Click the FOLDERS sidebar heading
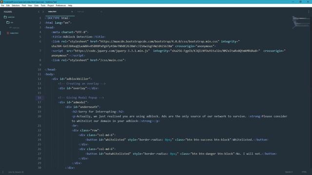312x175 pixels. [8, 12]
